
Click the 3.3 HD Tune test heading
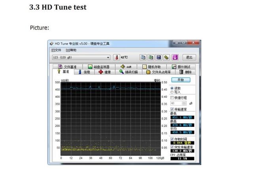pyautogui.click(x=58, y=7)
